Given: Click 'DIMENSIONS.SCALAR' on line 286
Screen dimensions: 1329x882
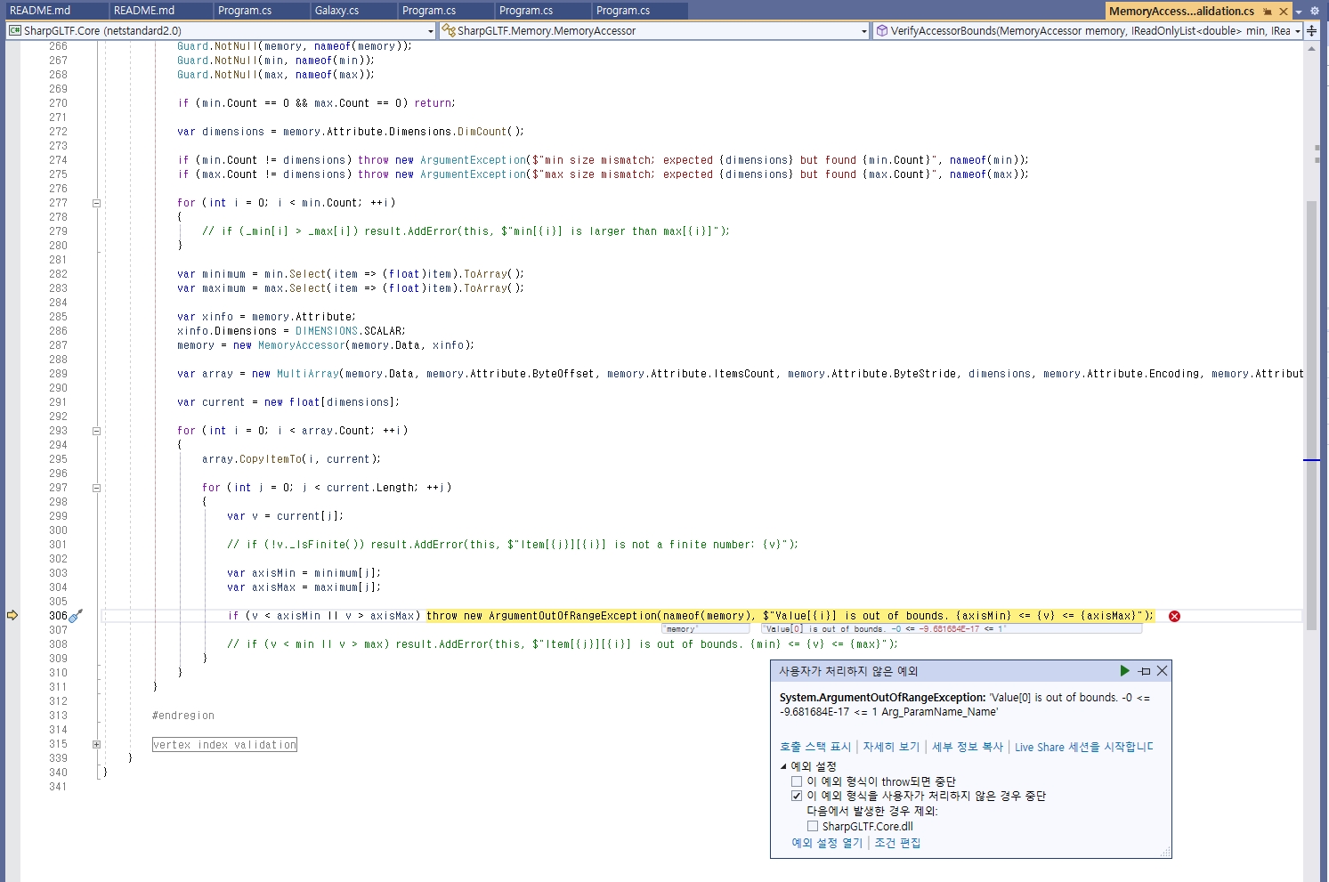Looking at the screenshot, I should pyautogui.click(x=350, y=331).
